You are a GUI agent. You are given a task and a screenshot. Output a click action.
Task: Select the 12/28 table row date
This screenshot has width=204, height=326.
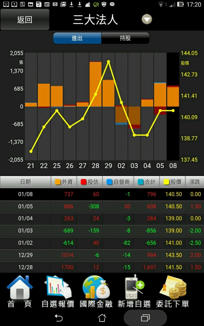[25, 267]
